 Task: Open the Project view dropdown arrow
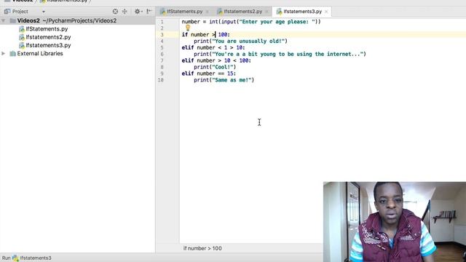point(44,12)
